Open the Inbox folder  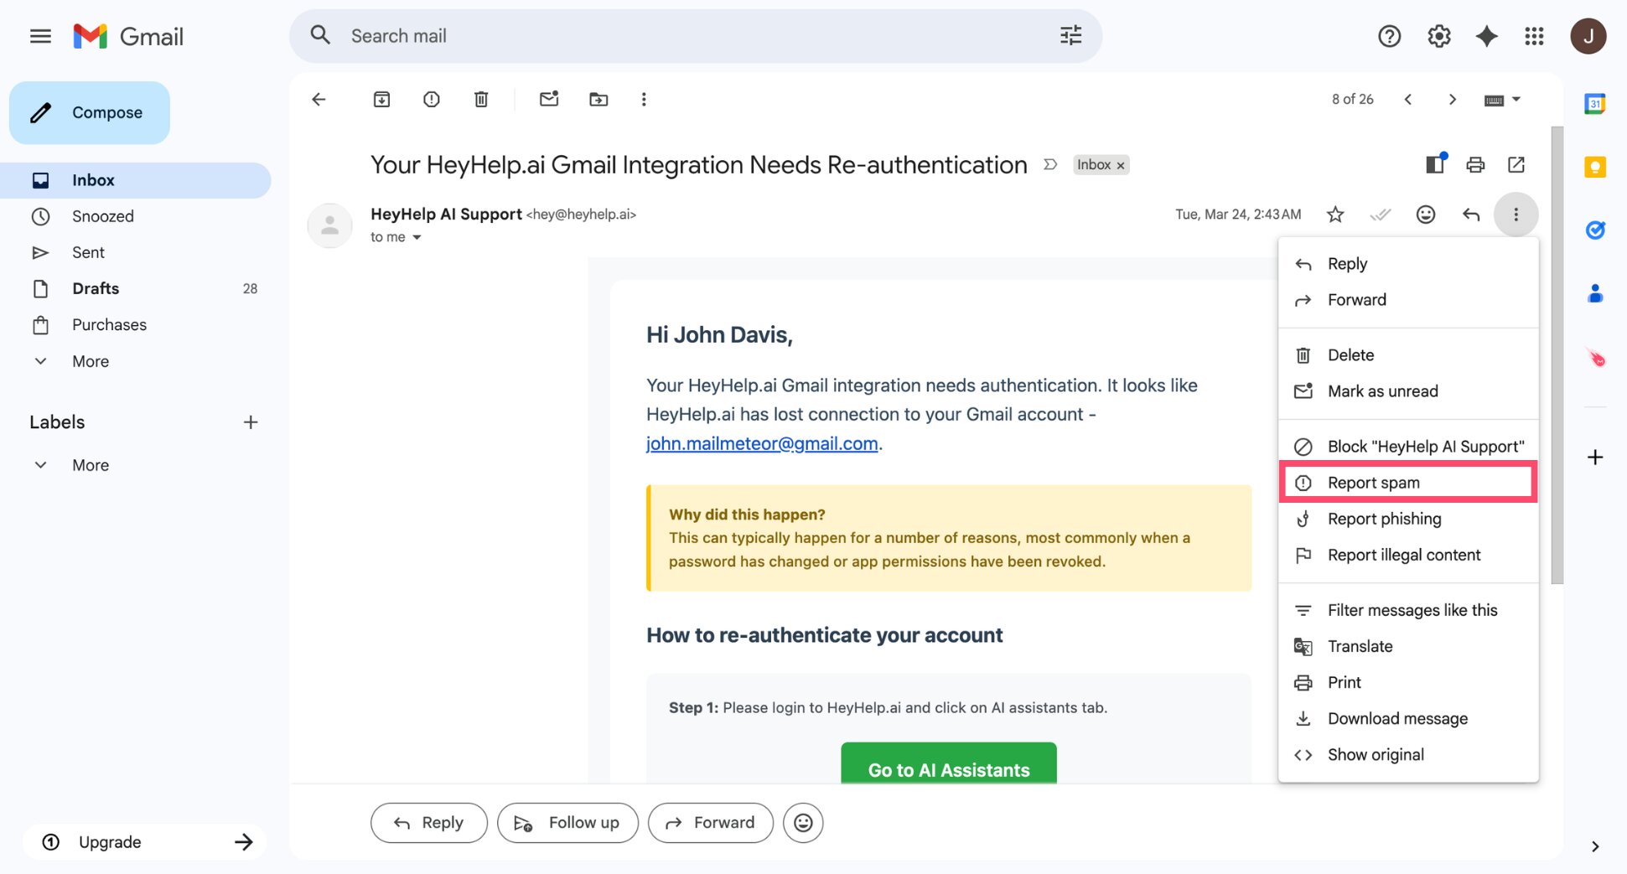[x=136, y=180]
